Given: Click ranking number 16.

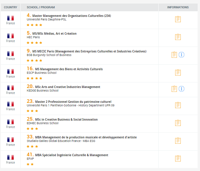Looking at the screenshot, I should coord(30,68).
